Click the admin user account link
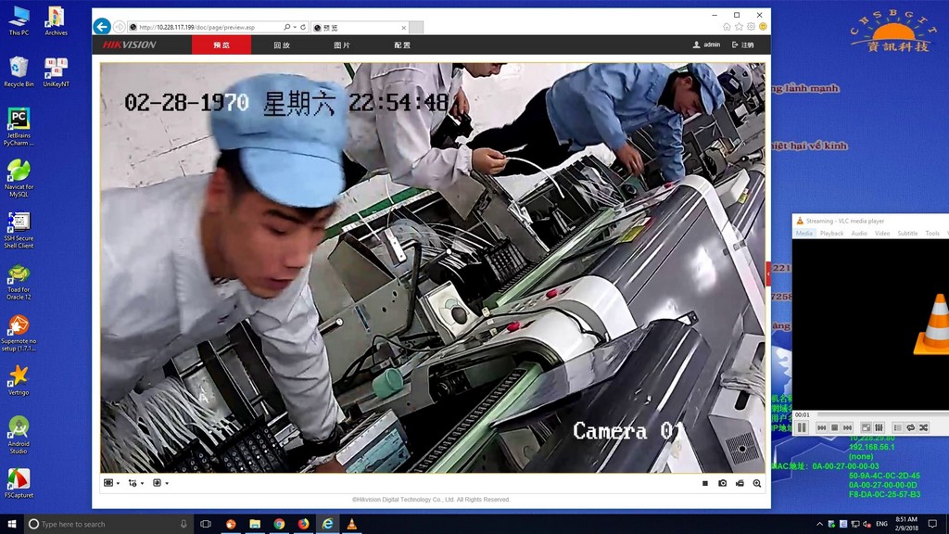The height and width of the screenshot is (534, 949). pos(706,44)
